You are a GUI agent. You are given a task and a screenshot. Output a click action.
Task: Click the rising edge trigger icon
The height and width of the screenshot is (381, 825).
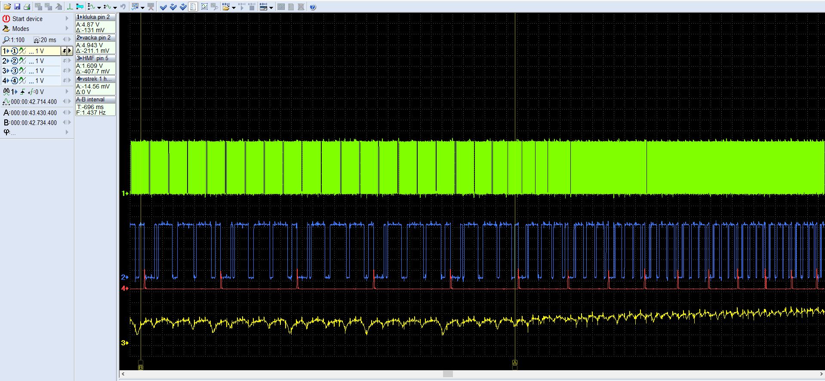pos(22,92)
